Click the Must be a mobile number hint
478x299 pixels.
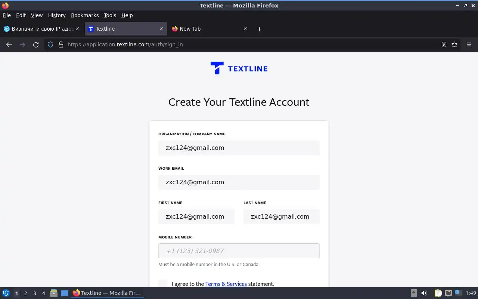208,264
